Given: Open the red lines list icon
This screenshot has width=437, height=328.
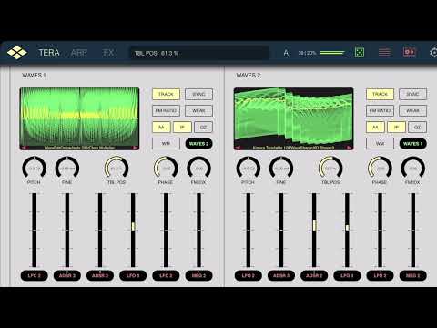Looking at the screenshot, I should [384, 53].
